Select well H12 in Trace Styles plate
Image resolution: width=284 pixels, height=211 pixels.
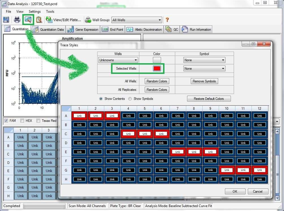pos(259,179)
